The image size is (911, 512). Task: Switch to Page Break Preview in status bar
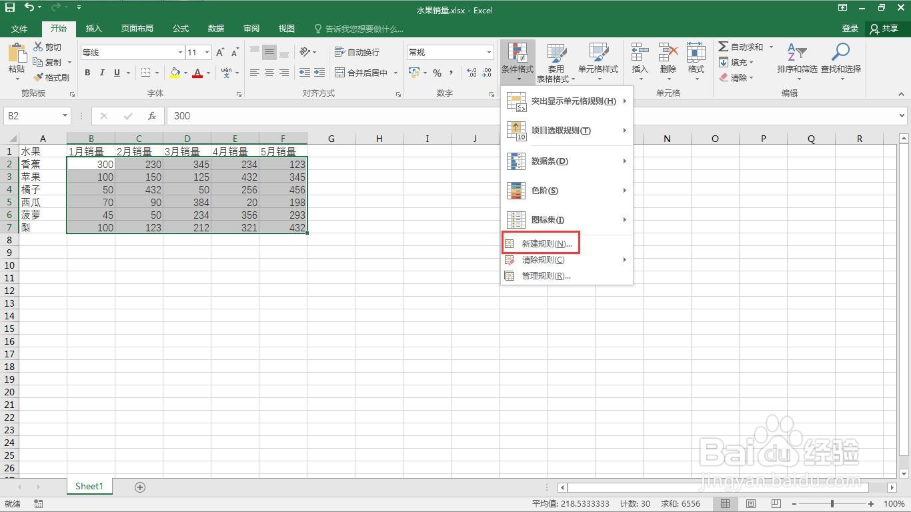pyautogui.click(x=776, y=504)
